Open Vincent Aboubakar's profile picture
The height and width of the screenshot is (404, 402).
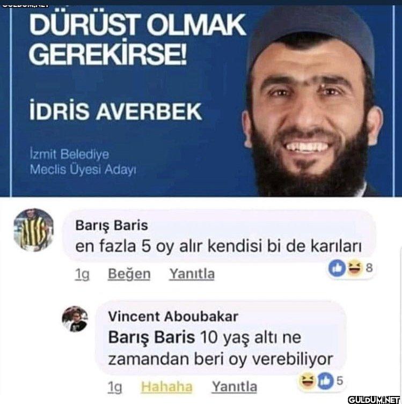[x=75, y=319]
